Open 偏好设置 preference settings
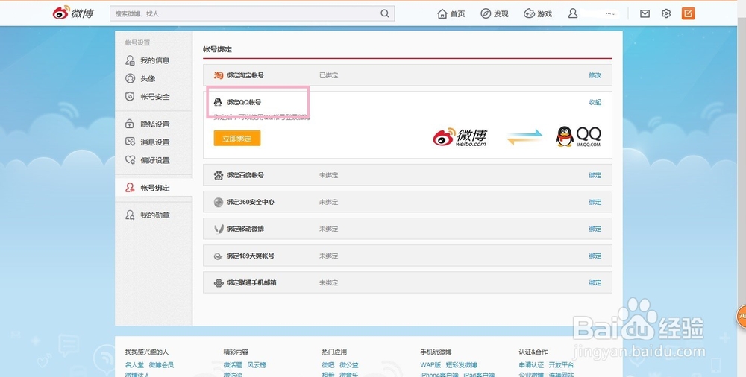Screen dimensions: 746x377 [154, 160]
